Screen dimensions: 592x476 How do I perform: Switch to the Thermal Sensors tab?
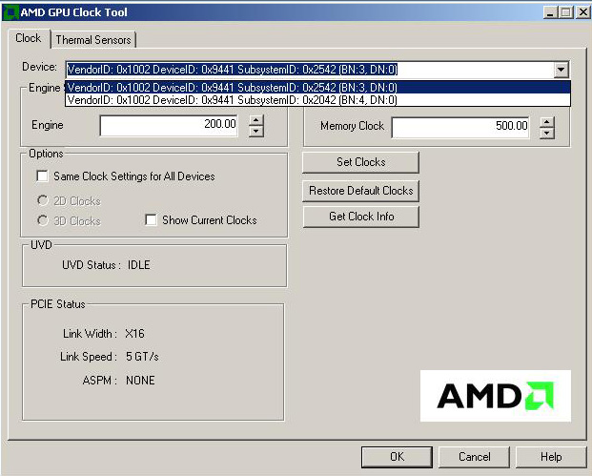point(93,39)
